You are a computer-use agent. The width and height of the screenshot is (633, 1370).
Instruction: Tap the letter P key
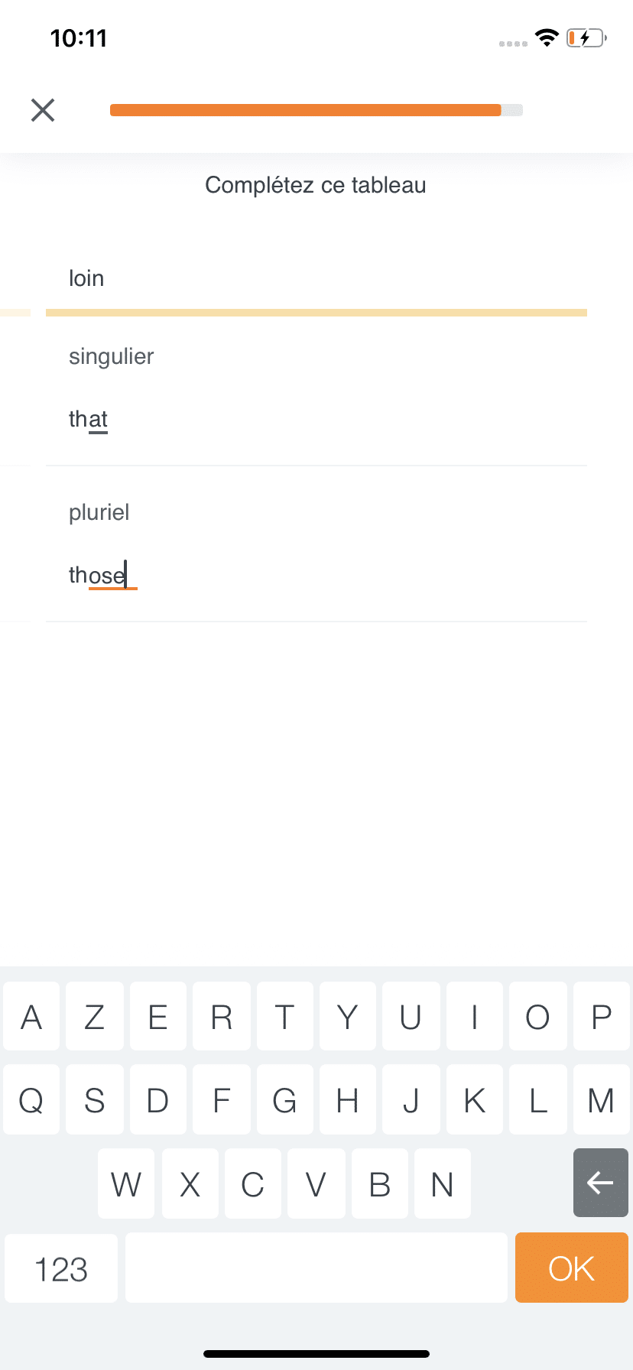click(x=602, y=1016)
